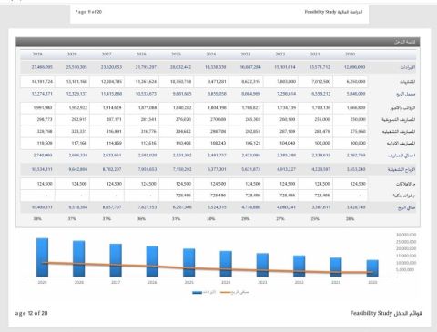This screenshot has height=332, width=437.
Task: Select the 2020 blue revenue bar
Action: pyautogui.click(x=372, y=268)
